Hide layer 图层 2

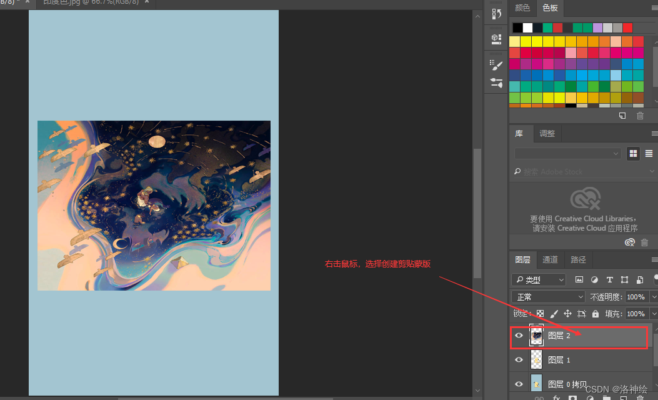coord(519,336)
